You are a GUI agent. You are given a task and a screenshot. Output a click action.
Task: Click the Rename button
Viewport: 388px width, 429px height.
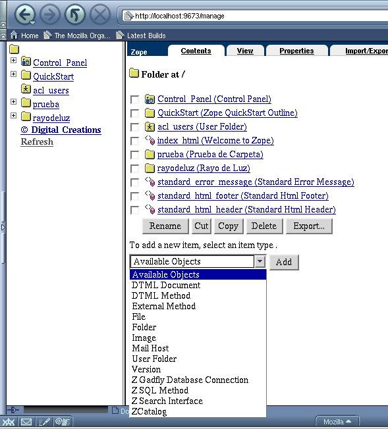[165, 226]
